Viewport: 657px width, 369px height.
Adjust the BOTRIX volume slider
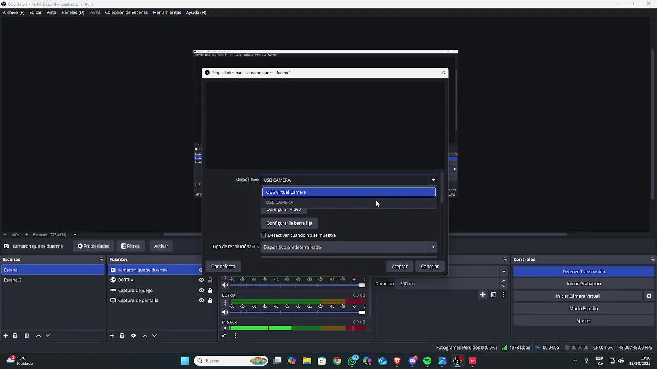[298, 312]
